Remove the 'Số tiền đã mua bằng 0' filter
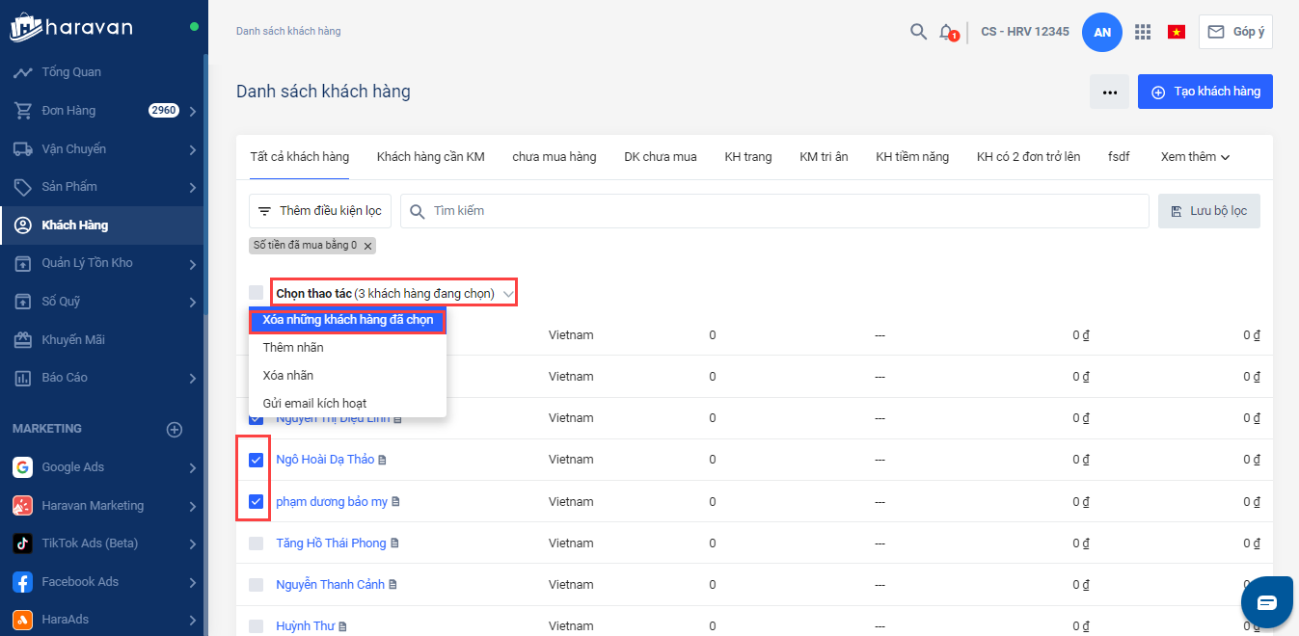1299x636 pixels. (367, 246)
